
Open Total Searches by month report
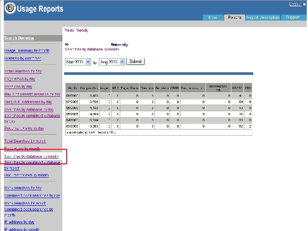pos(25,141)
